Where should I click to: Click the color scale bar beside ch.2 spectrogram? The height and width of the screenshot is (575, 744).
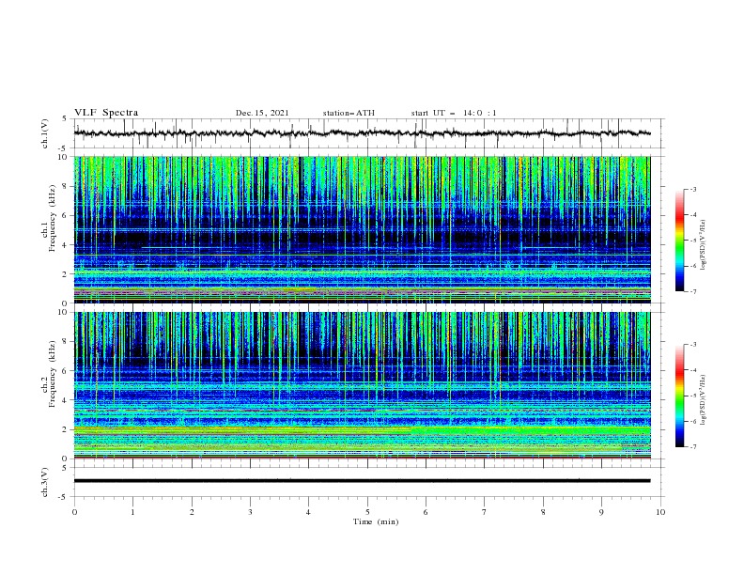(x=680, y=396)
